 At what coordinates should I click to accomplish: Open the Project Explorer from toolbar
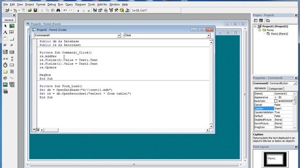95,10
